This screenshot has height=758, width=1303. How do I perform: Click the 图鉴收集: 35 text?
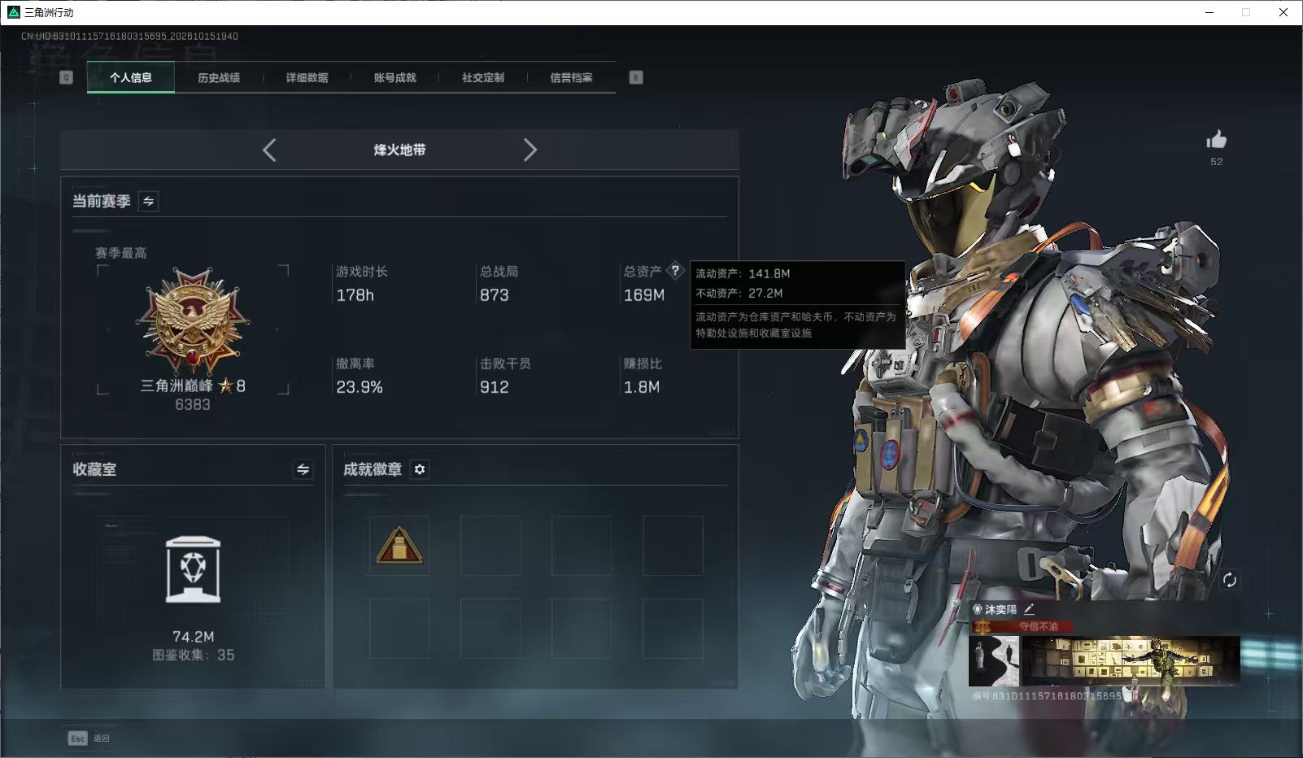194,655
